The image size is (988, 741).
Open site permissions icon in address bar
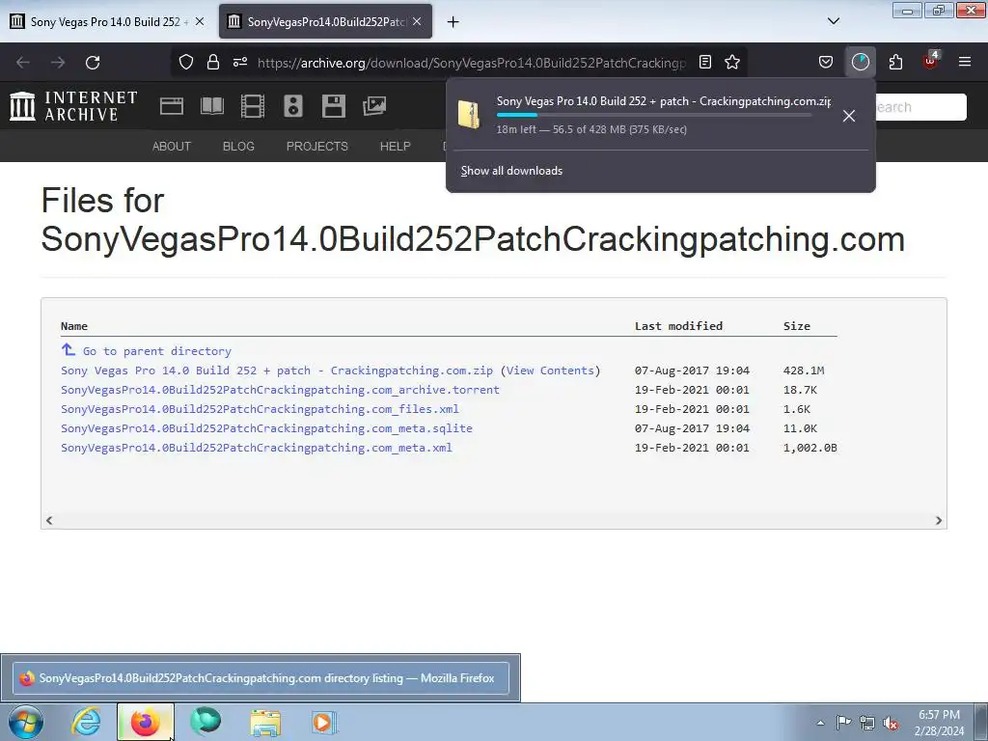240,62
